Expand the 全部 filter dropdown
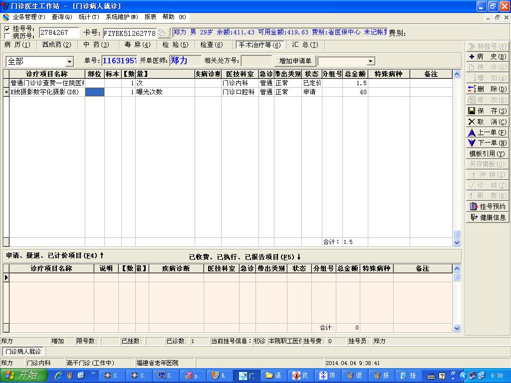 (69, 61)
